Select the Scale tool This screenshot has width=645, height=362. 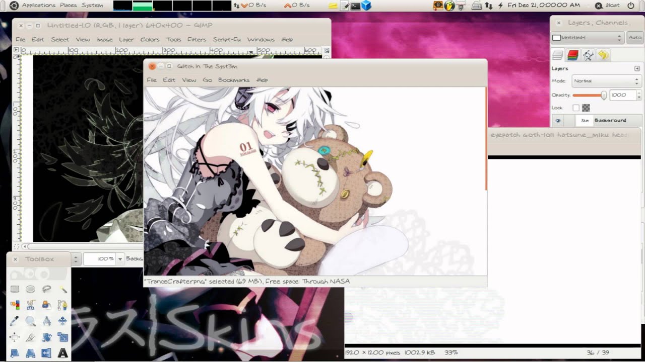[63, 337]
